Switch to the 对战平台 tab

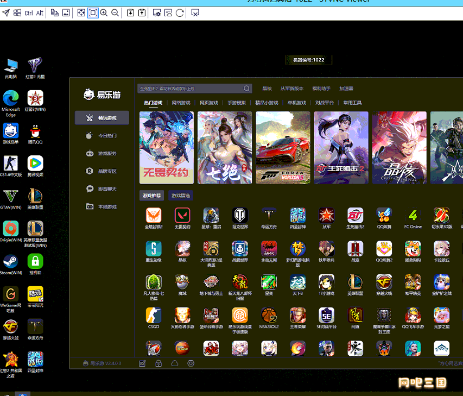[x=324, y=103]
